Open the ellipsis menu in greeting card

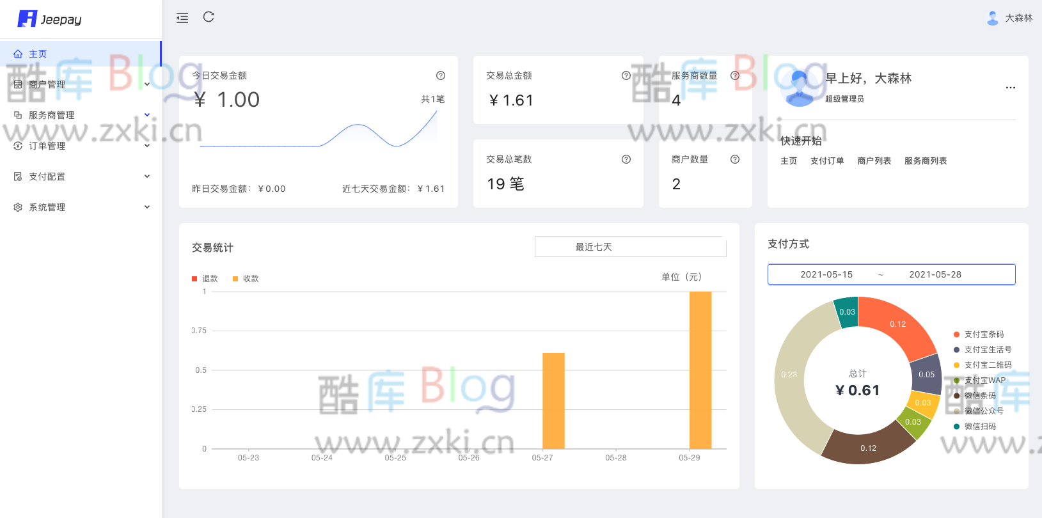[x=1011, y=88]
